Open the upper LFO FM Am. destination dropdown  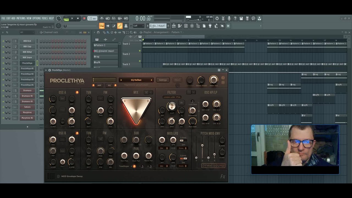pos(183,148)
